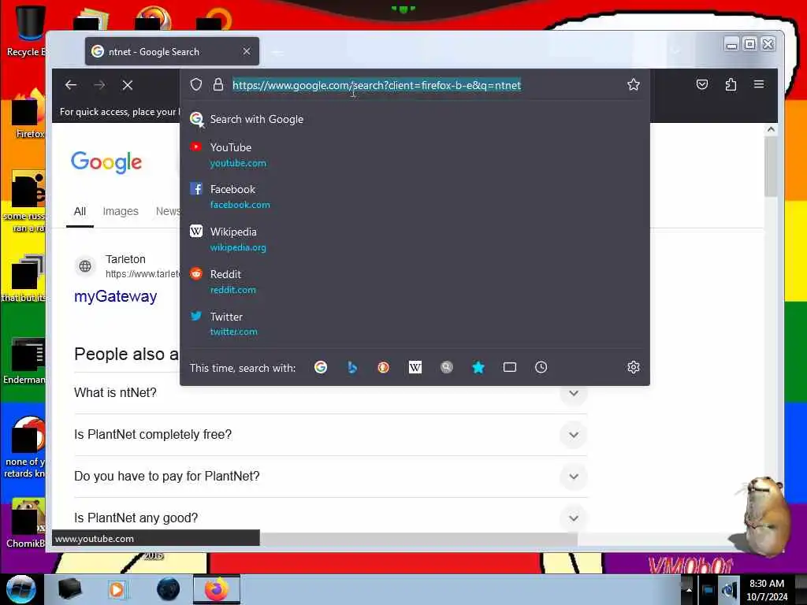
Task: Show hidden system tray icons
Action: pyautogui.click(x=688, y=589)
